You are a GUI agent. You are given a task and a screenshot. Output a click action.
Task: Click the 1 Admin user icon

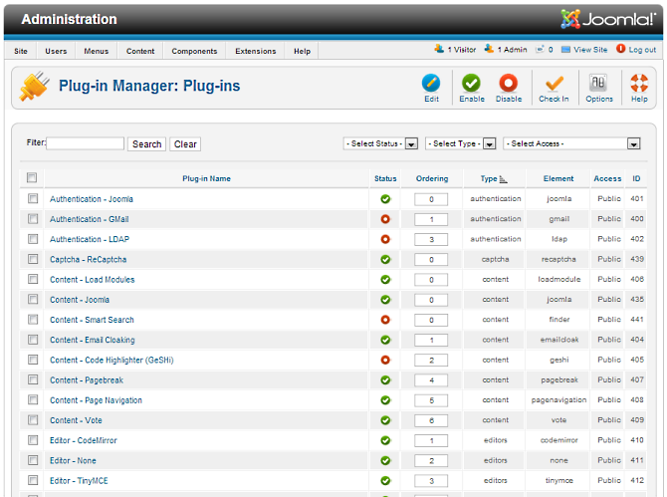click(x=489, y=49)
